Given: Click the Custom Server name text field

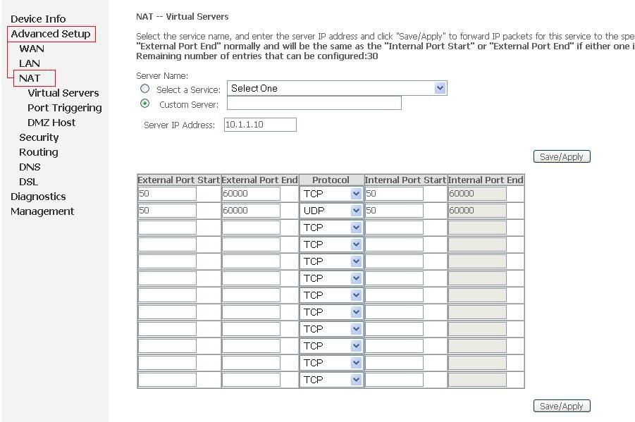Looking at the screenshot, I should [x=314, y=103].
